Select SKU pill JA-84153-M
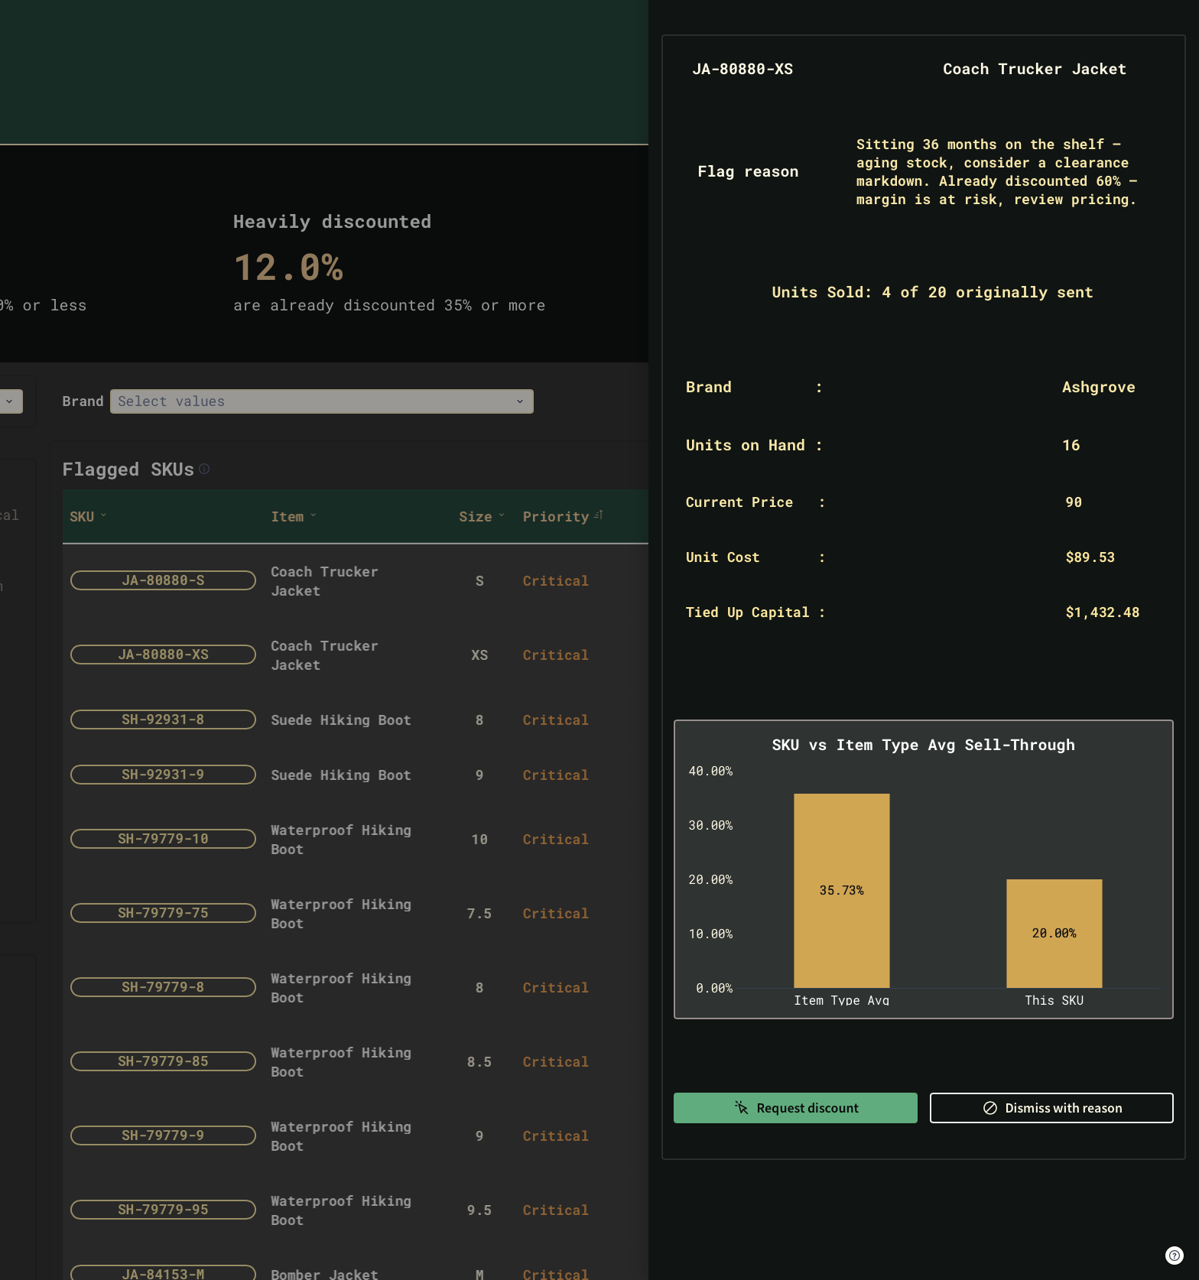Image resolution: width=1199 pixels, height=1280 pixels. point(163,1273)
